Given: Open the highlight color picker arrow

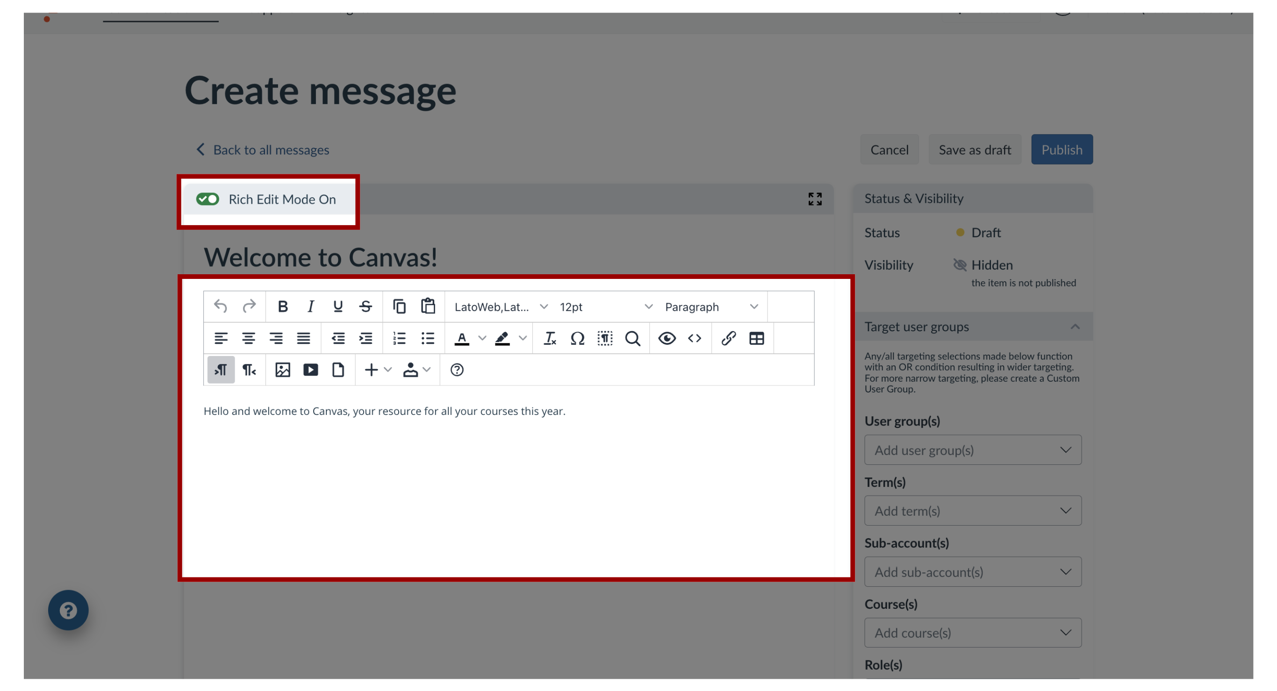Looking at the screenshot, I should (523, 338).
